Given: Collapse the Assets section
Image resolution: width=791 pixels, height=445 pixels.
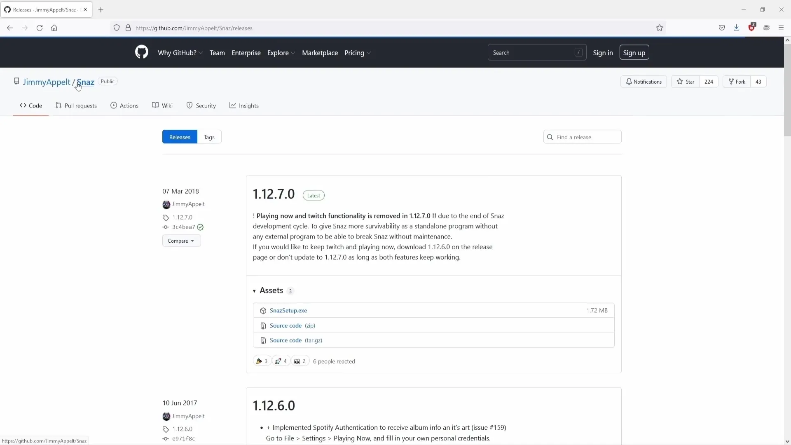Looking at the screenshot, I should point(272,290).
